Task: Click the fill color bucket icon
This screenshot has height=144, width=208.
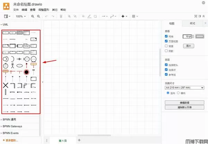Action: [83, 16]
